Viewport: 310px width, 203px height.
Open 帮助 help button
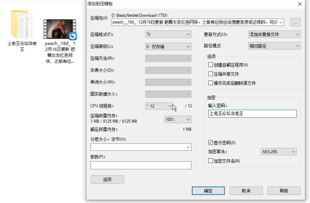pyautogui.click(x=284, y=191)
